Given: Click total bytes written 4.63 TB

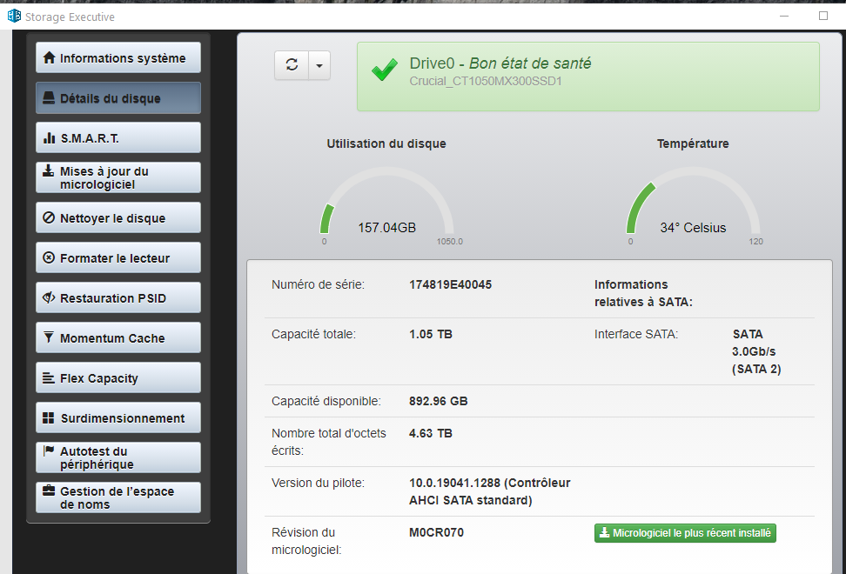Looking at the screenshot, I should 431,433.
